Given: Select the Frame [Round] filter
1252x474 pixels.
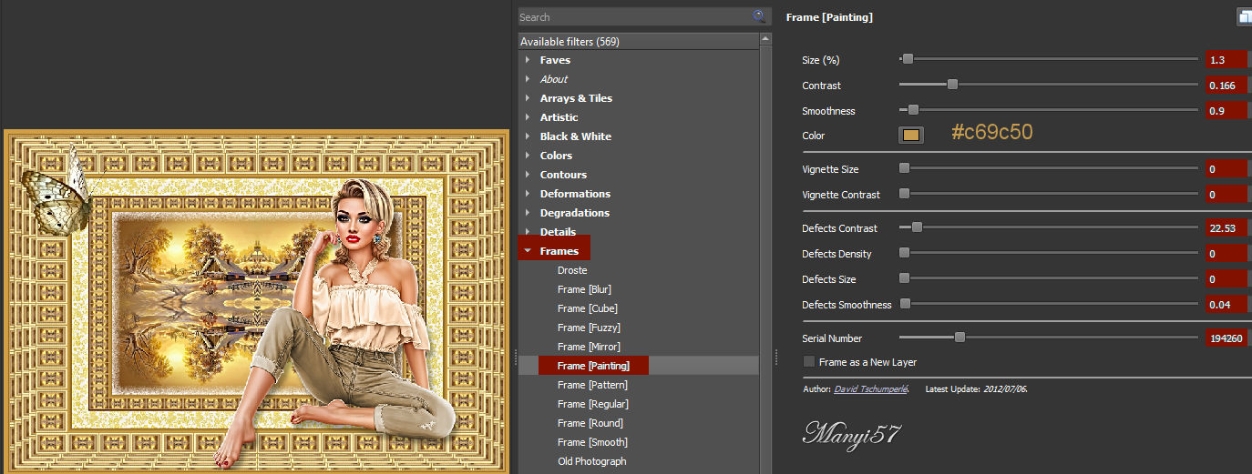Looking at the screenshot, I should [x=590, y=423].
